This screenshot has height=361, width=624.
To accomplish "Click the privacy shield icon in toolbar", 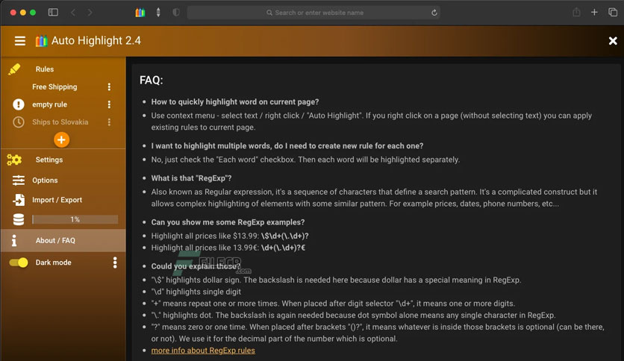I will (176, 13).
